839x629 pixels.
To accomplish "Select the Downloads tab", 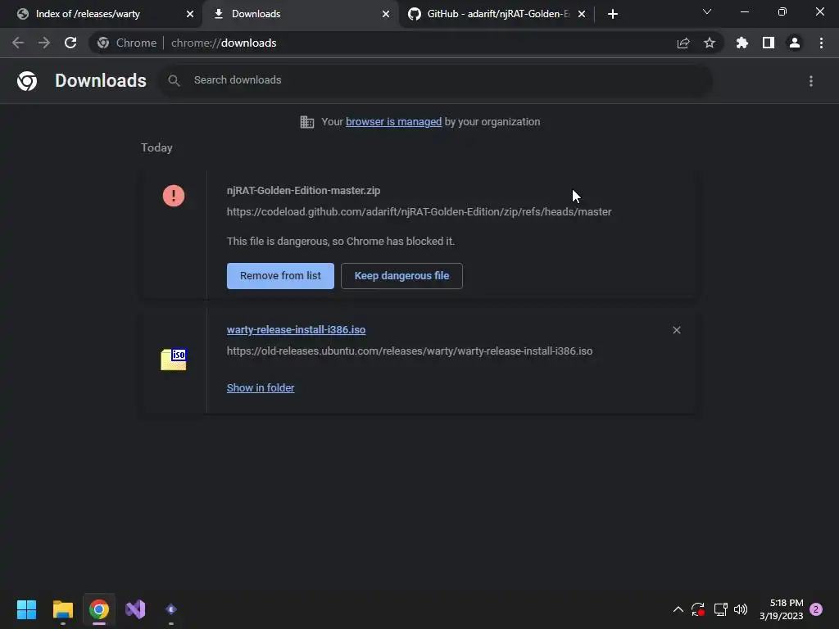I will 300,14.
